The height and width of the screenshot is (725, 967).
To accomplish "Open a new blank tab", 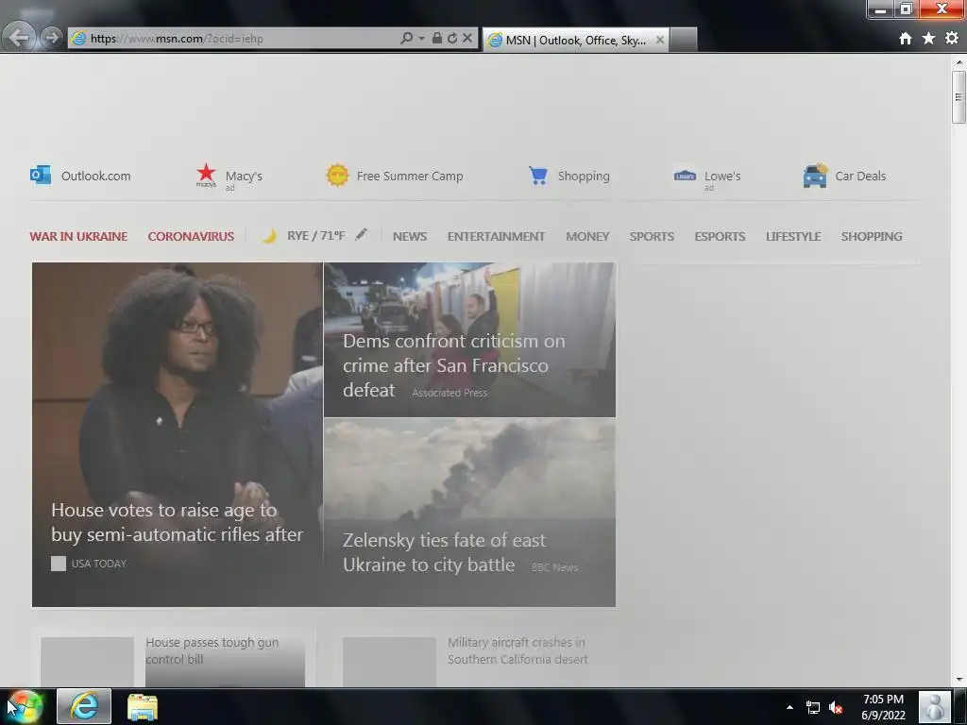I will coord(684,40).
